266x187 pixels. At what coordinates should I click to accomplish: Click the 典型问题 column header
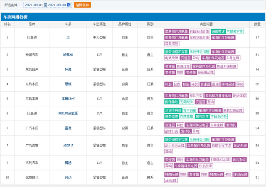click(x=206, y=24)
